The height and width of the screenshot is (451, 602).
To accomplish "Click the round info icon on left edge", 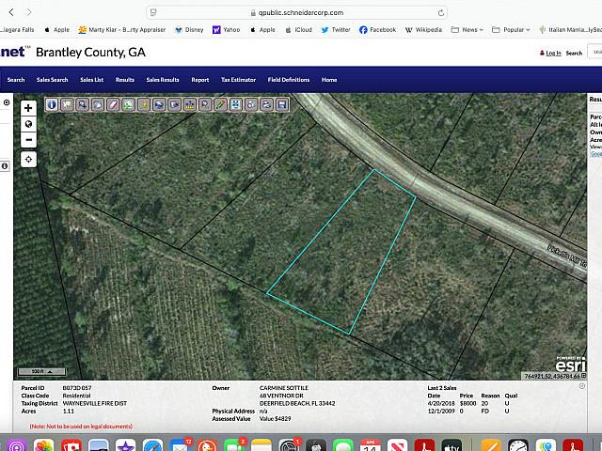I will [x=5, y=166].
